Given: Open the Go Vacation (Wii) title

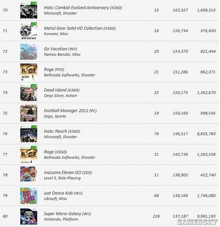Looking at the screenshot, I should pos(60,49).
